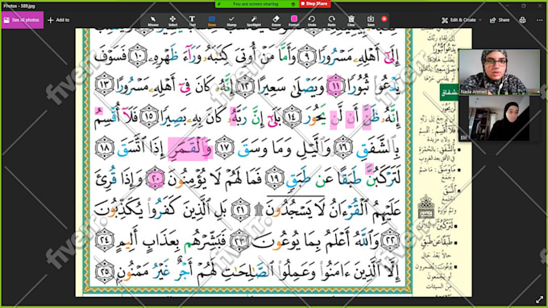
Task: Open the Stamp annotation tool
Action: click(231, 21)
